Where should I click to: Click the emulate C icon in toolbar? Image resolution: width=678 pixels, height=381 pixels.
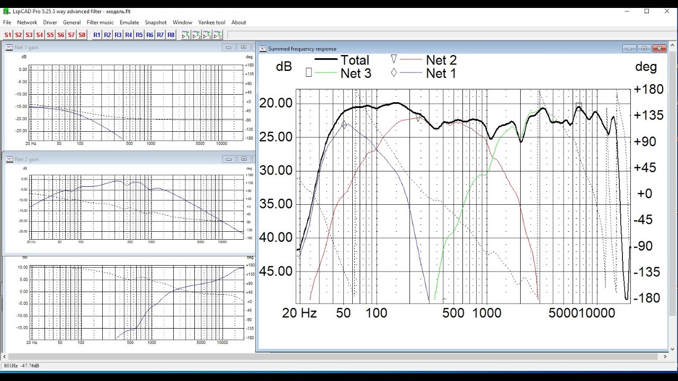tap(218, 35)
